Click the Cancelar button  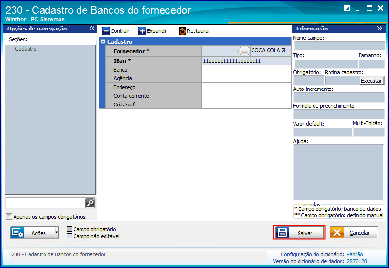coord(354,233)
